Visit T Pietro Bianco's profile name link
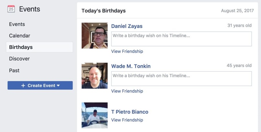261x132 pixels. (130, 112)
